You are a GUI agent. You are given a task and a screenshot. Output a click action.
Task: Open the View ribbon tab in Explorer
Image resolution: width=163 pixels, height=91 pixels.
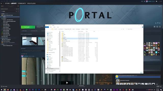pos(58,27)
